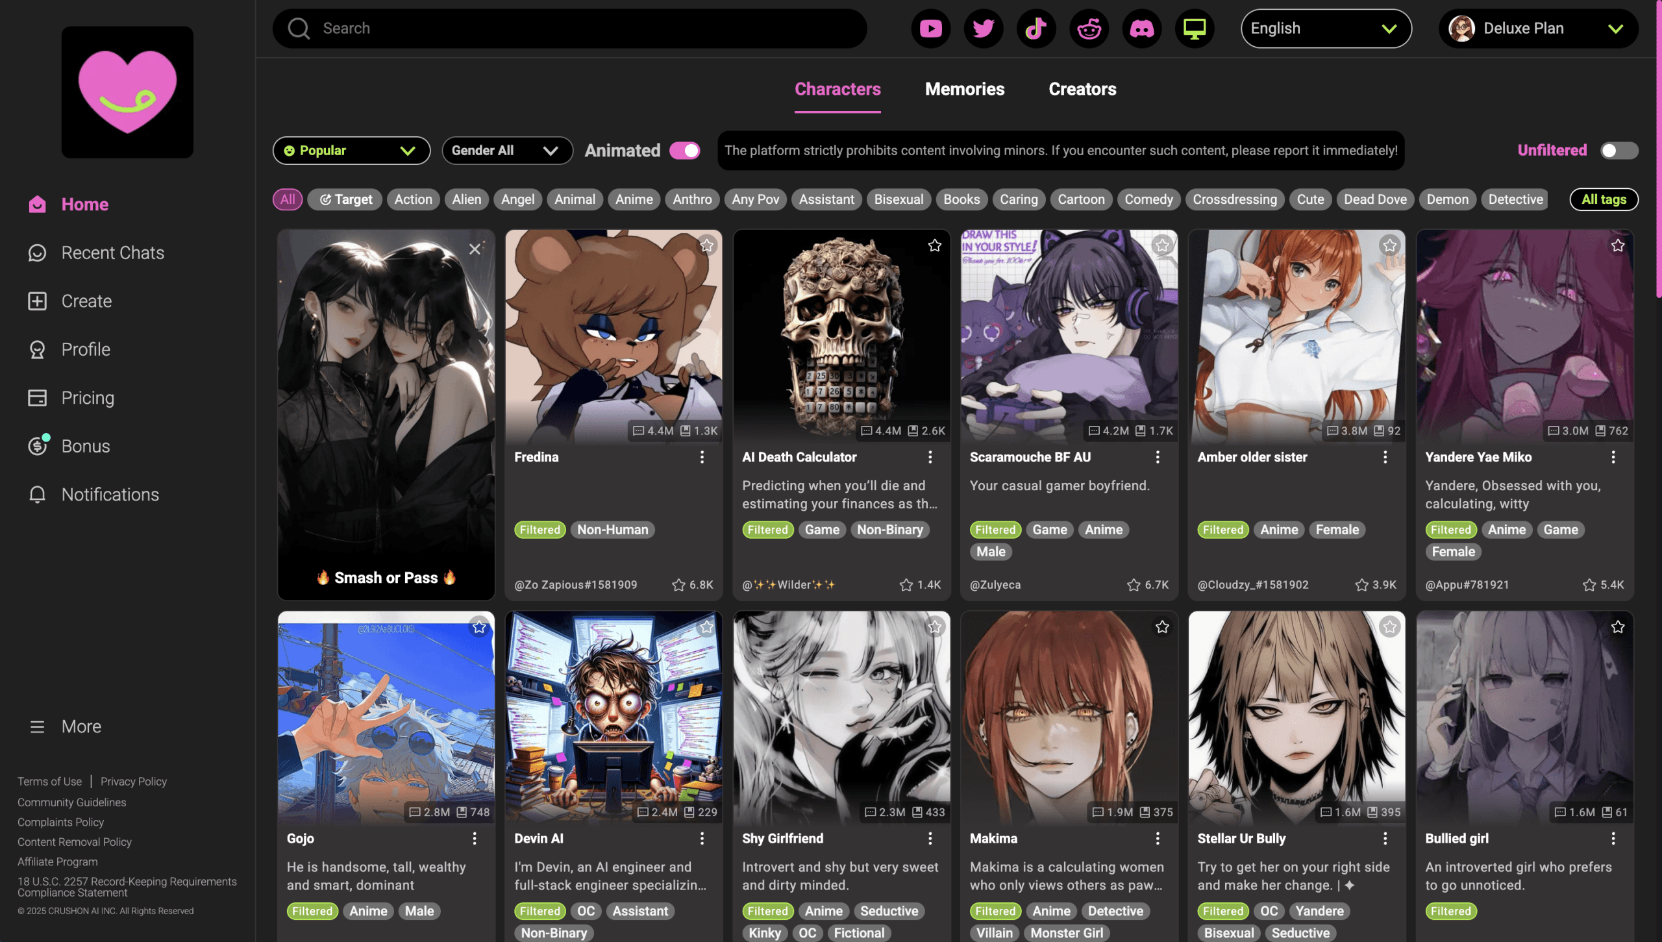Image resolution: width=1662 pixels, height=942 pixels.
Task: Close the Smash or Pass card
Action: (475, 249)
